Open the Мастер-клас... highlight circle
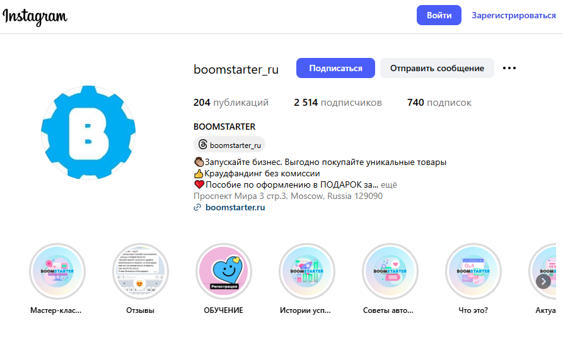Image resolution: width=563 pixels, height=340 pixels. [57, 271]
